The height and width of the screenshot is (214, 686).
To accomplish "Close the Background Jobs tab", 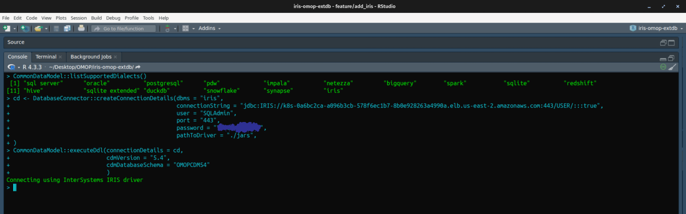I will [115, 57].
